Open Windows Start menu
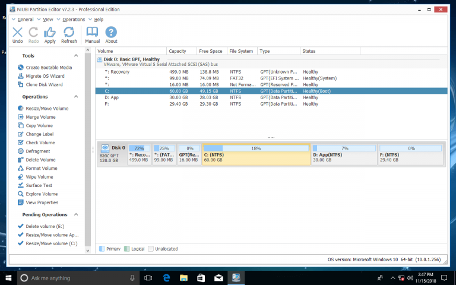The height and width of the screenshot is (285, 456). tap(8, 278)
